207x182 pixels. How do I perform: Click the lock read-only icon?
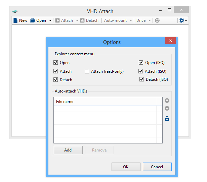(x=167, y=118)
